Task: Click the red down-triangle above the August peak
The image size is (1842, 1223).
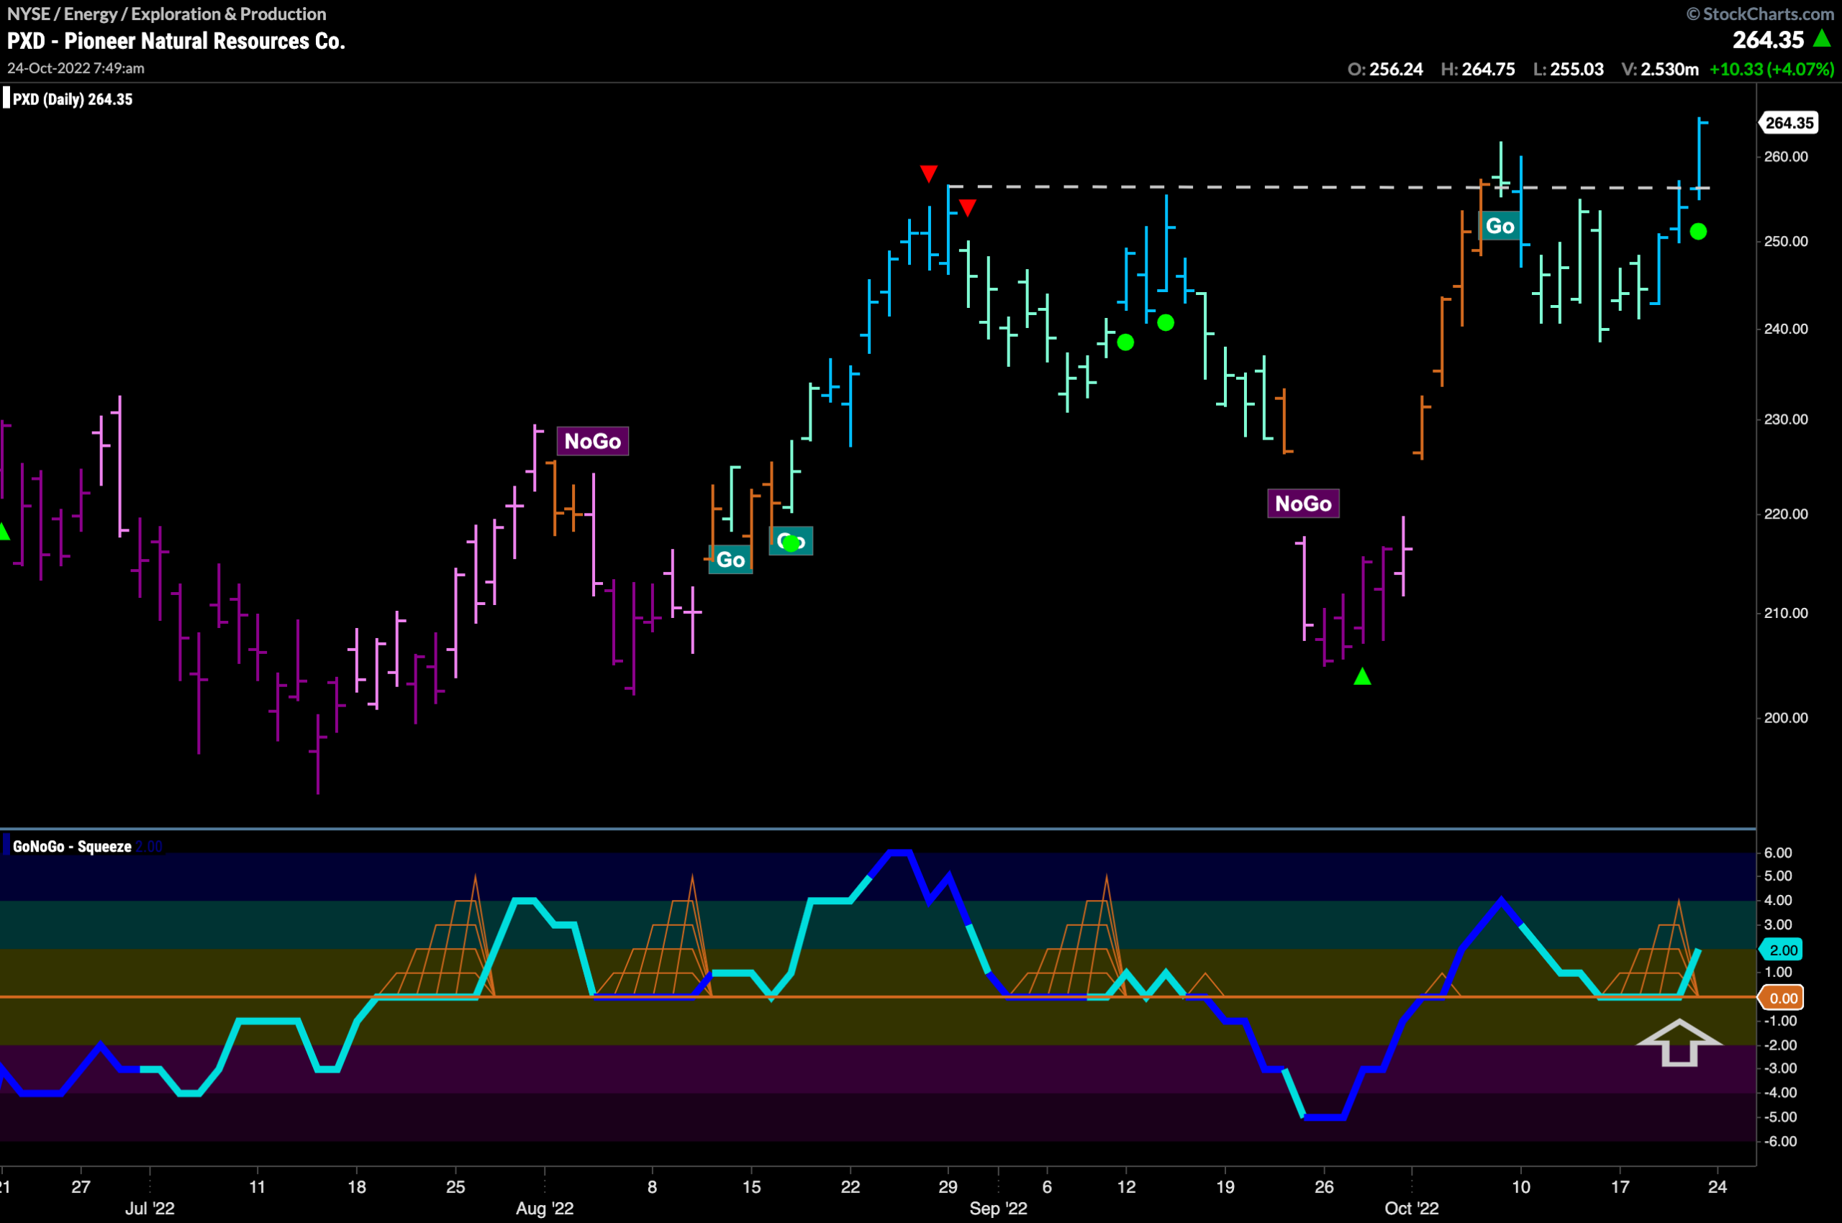Action: tap(927, 173)
